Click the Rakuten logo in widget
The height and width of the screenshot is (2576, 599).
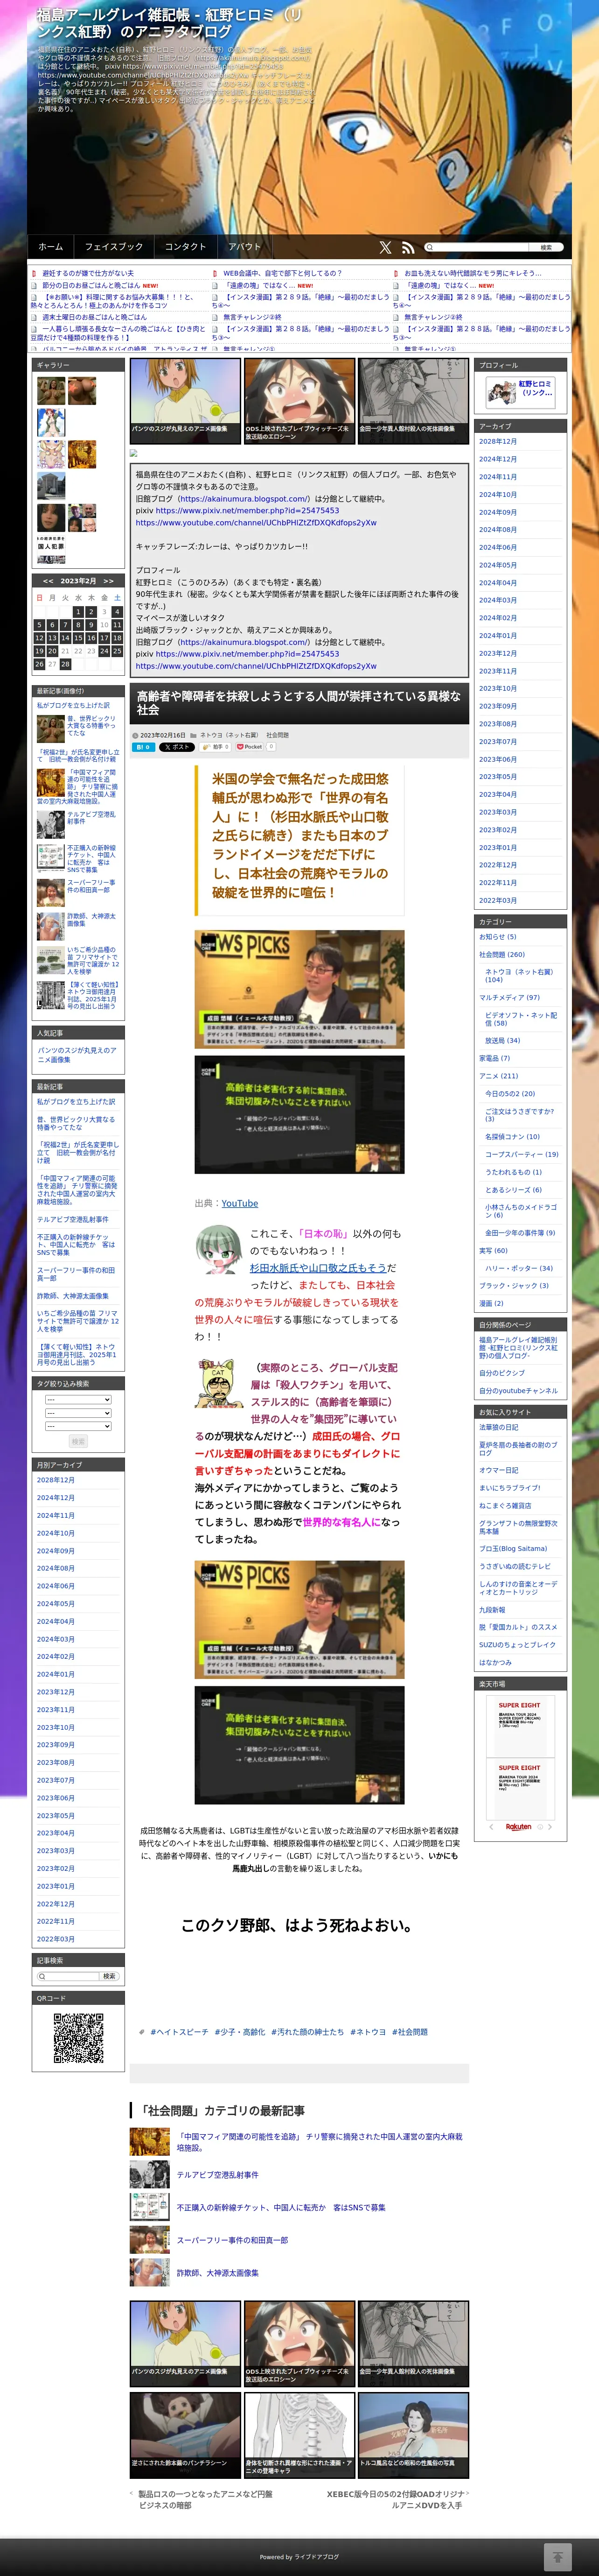[519, 1827]
